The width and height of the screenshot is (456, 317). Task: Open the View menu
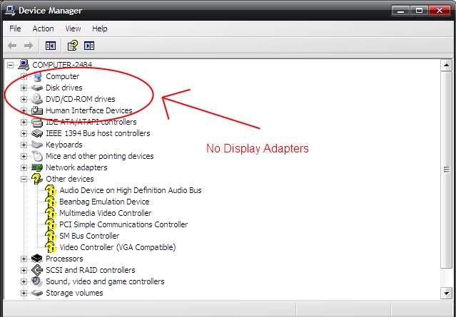[73, 28]
